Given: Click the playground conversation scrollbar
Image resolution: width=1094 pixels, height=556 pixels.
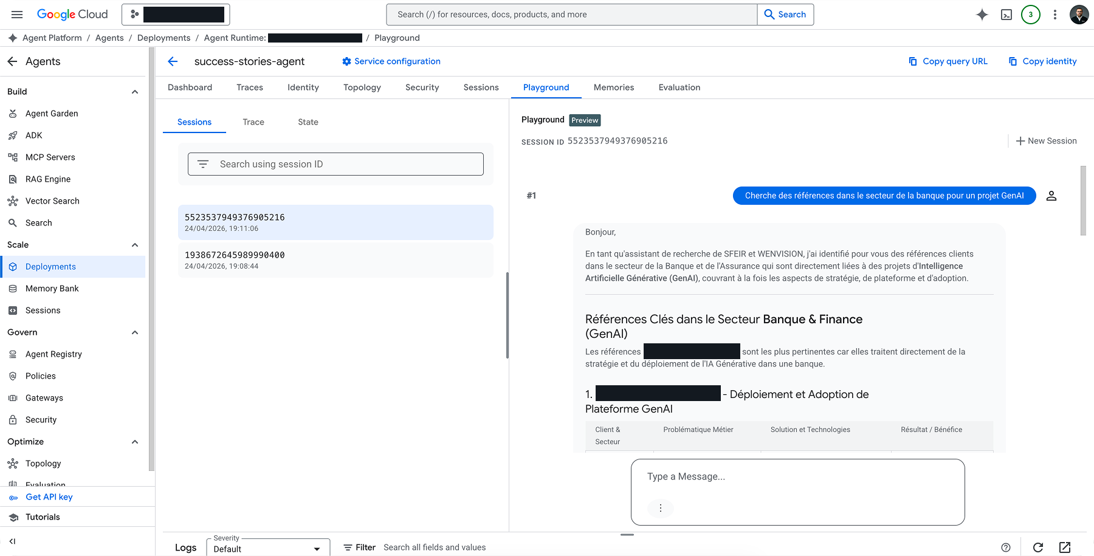Looking at the screenshot, I should (1083, 201).
